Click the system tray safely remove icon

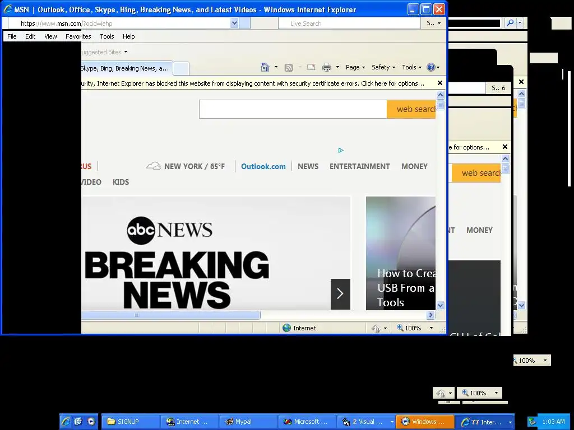533,422
